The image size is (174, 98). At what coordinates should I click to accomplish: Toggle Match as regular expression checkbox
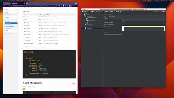(x=123, y=24)
